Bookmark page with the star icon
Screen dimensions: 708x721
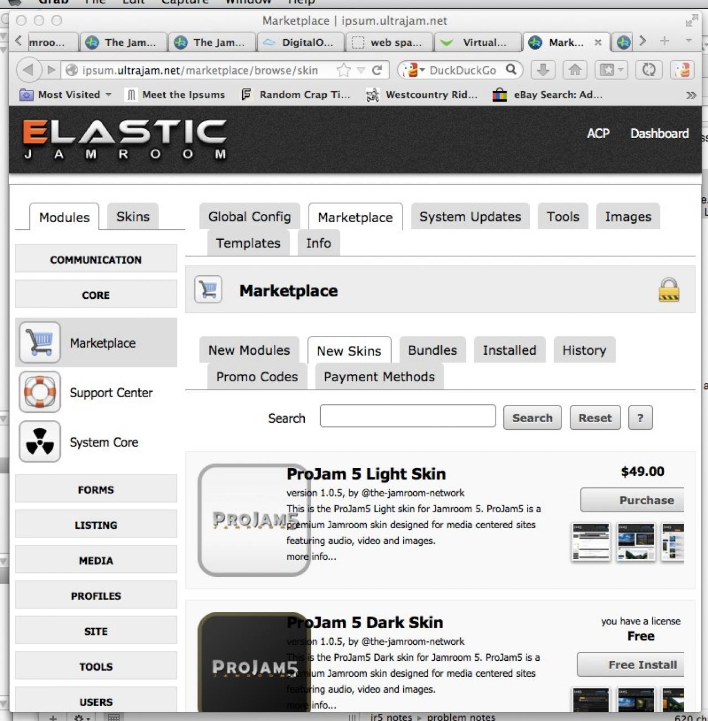click(x=343, y=70)
